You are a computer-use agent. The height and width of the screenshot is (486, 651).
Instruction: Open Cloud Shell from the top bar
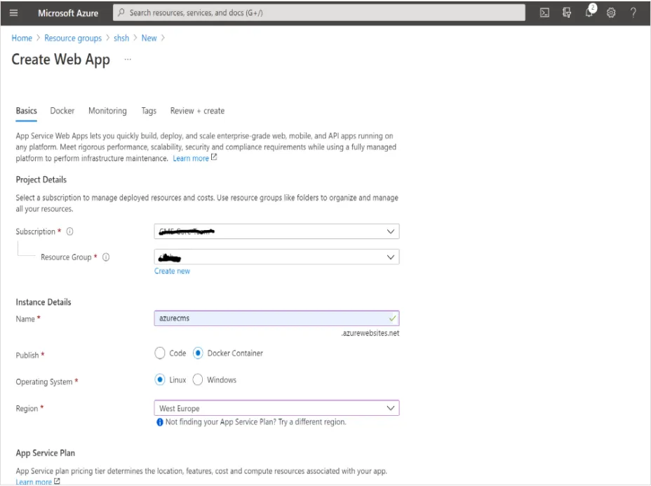click(x=544, y=13)
